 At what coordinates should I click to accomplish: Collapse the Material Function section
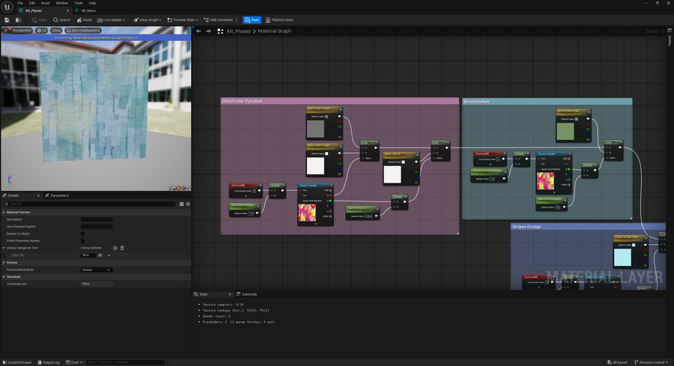(3, 212)
